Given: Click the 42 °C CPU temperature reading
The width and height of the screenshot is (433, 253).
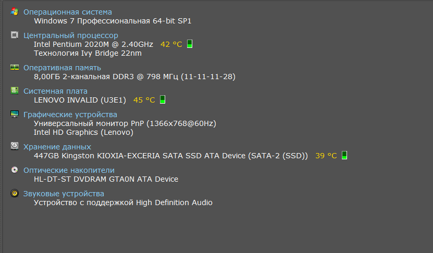Looking at the screenshot, I should coord(171,44).
